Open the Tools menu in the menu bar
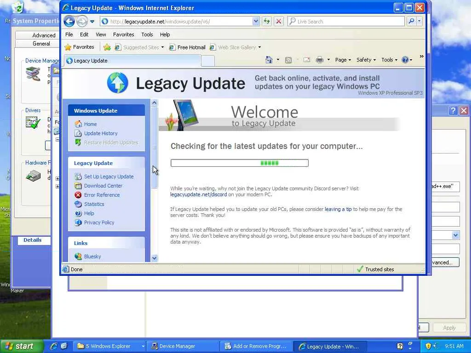 coord(147,34)
